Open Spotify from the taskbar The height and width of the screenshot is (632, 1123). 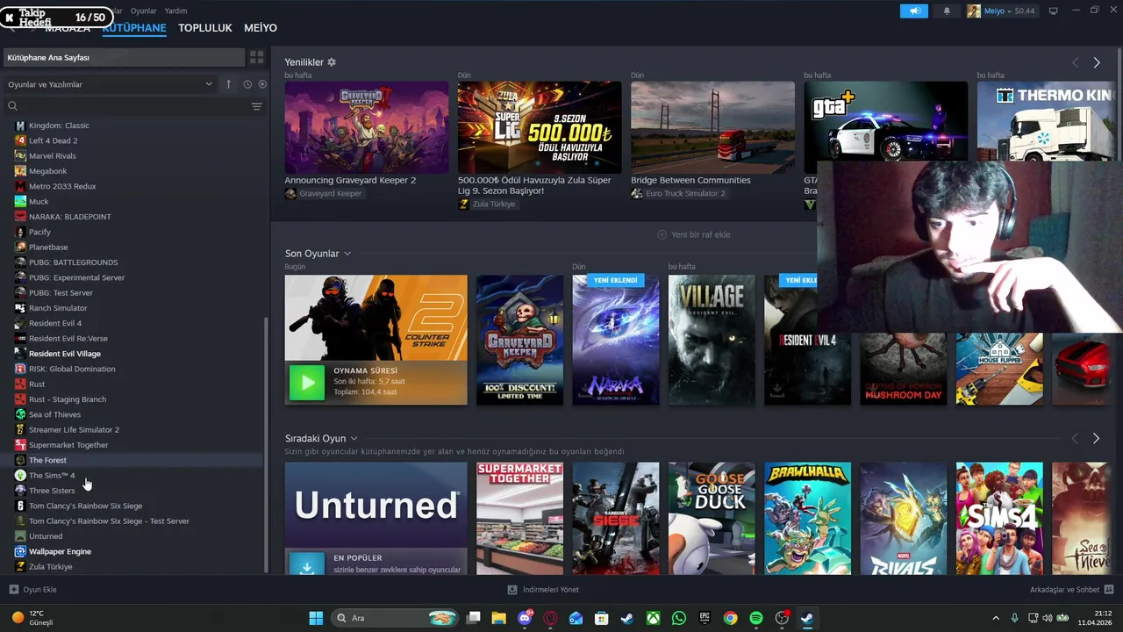point(756,618)
